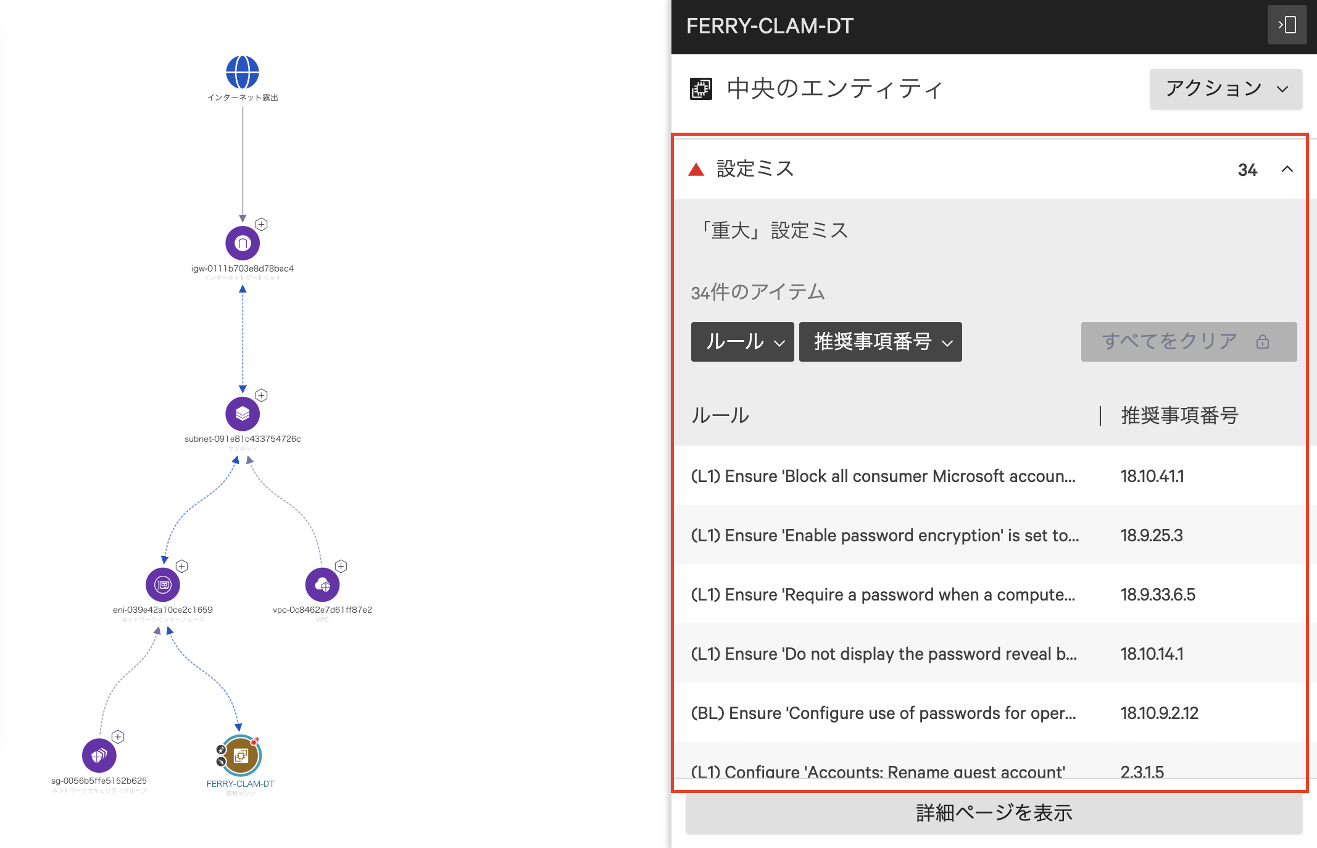Expand the plus badge on vpc node
1317x848 pixels.
point(341,566)
